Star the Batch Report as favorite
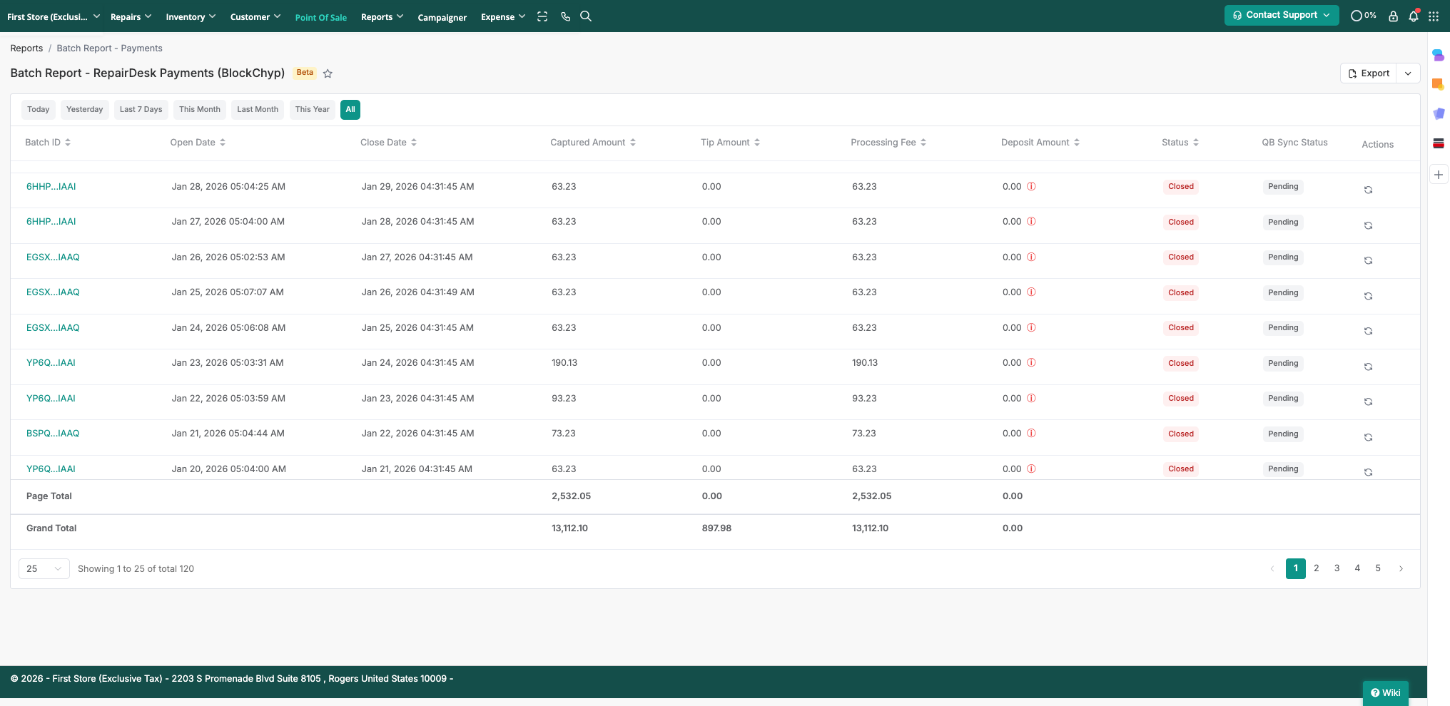Screen dimensions: 1450x706 (x=328, y=73)
